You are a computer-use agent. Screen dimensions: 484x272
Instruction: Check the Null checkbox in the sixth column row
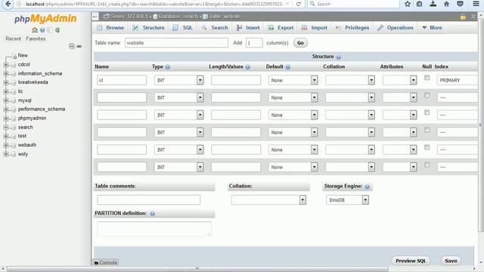point(427,165)
